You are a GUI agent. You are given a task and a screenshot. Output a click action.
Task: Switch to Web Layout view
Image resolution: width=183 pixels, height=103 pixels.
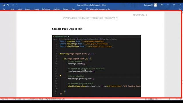coord(156,99)
